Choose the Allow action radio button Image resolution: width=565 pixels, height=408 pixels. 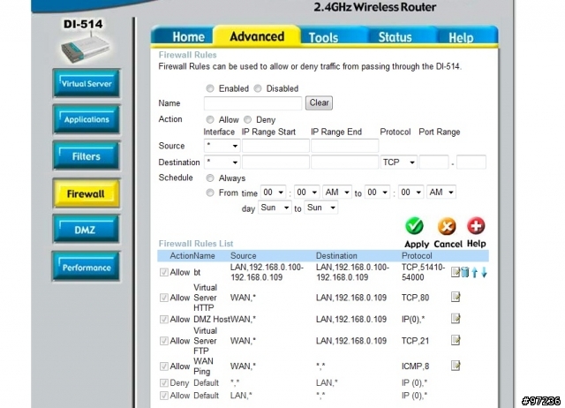(210, 119)
